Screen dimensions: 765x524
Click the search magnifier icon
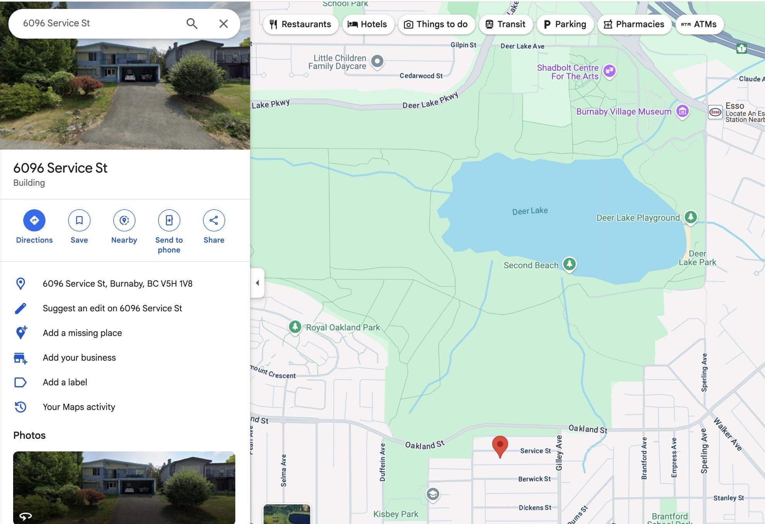[x=192, y=24]
